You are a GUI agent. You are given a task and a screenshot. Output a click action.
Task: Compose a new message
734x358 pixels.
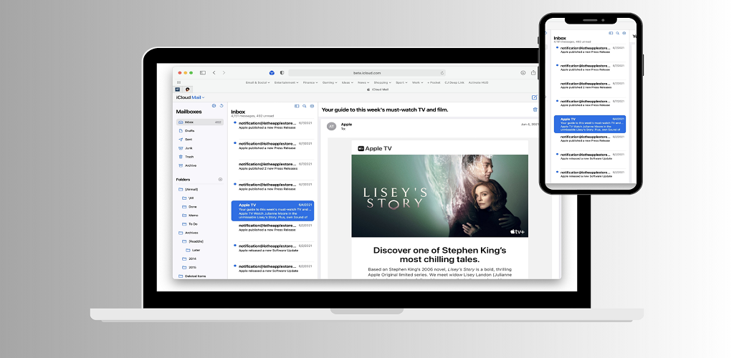pyautogui.click(x=534, y=97)
